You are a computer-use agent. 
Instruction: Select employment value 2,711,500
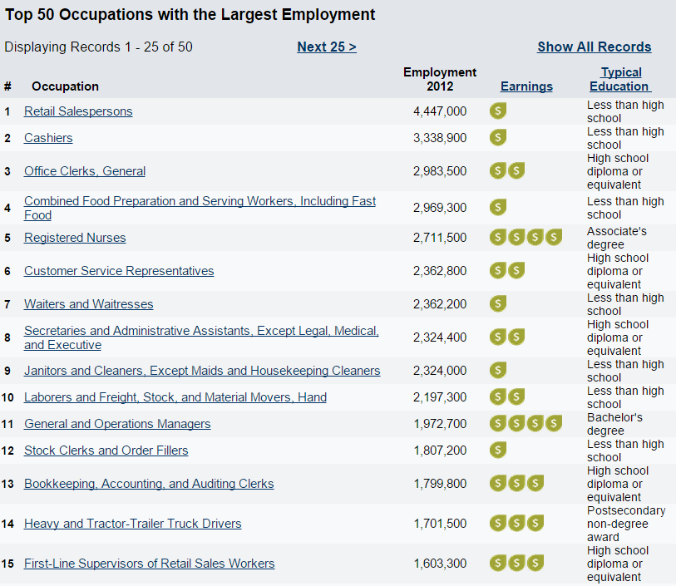pyautogui.click(x=440, y=238)
